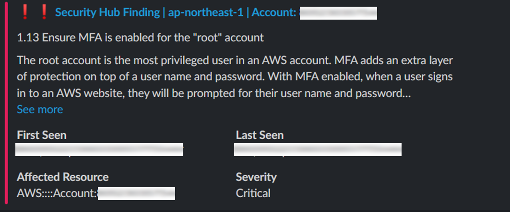Click the Last Seen field label
This screenshot has height=212, width=510.
(x=260, y=135)
